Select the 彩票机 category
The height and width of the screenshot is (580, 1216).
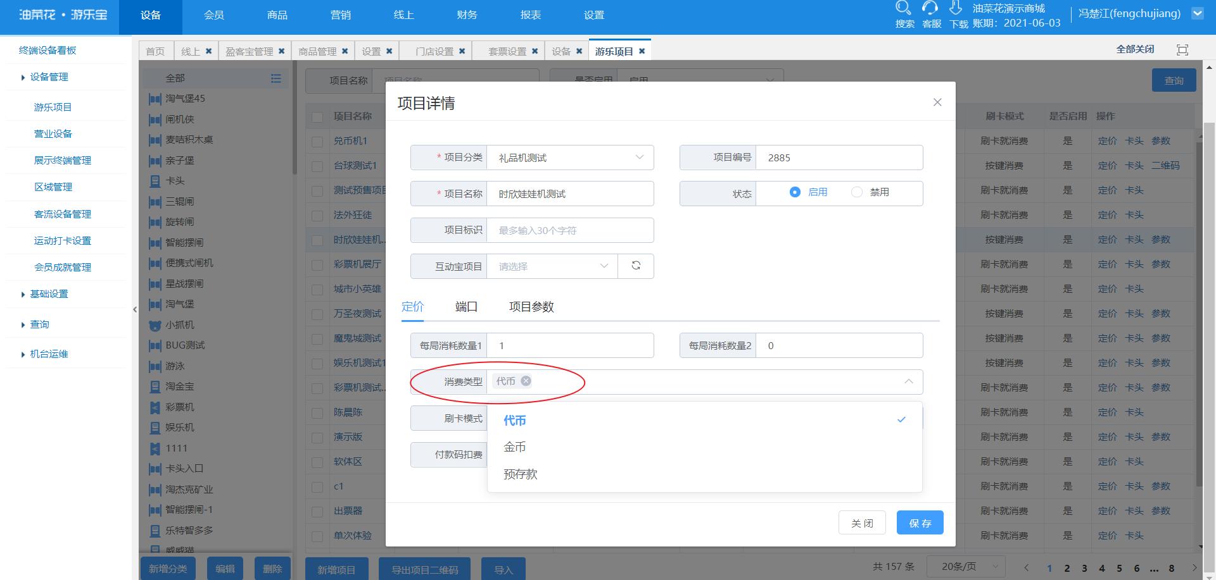180,407
